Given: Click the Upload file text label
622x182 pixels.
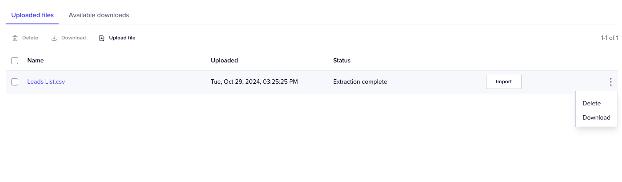Looking at the screenshot, I should [122, 38].
